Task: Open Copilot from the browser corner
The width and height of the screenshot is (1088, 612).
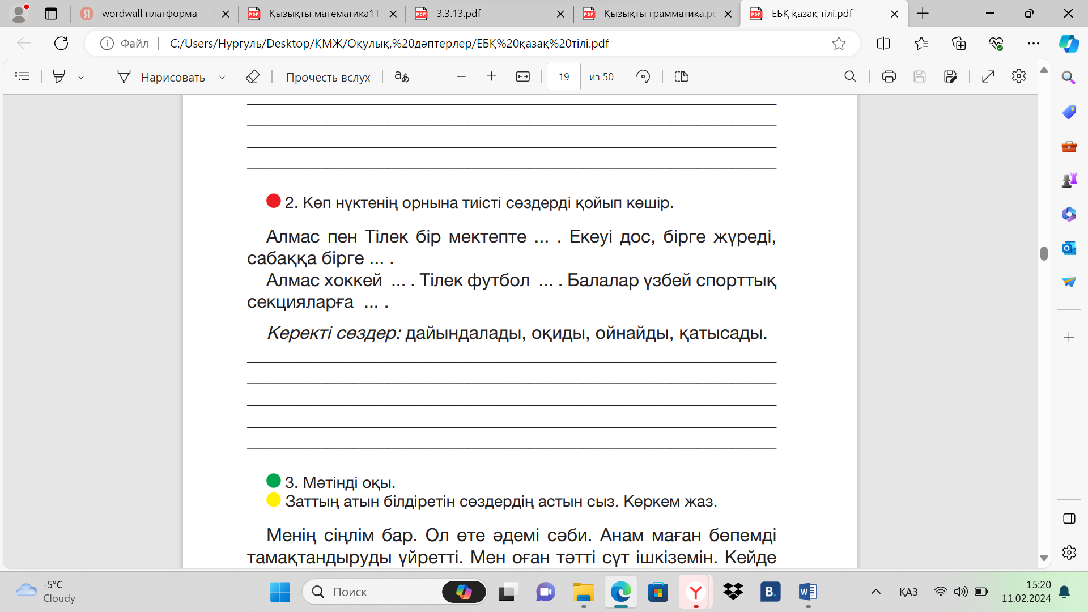Action: 1069,44
